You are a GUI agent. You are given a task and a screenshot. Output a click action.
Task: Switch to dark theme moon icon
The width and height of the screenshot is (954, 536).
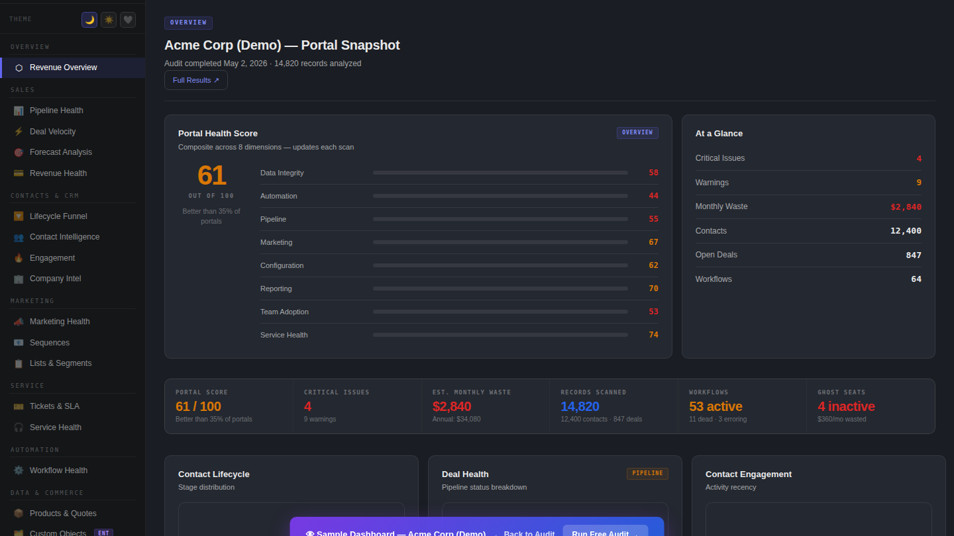click(x=89, y=20)
